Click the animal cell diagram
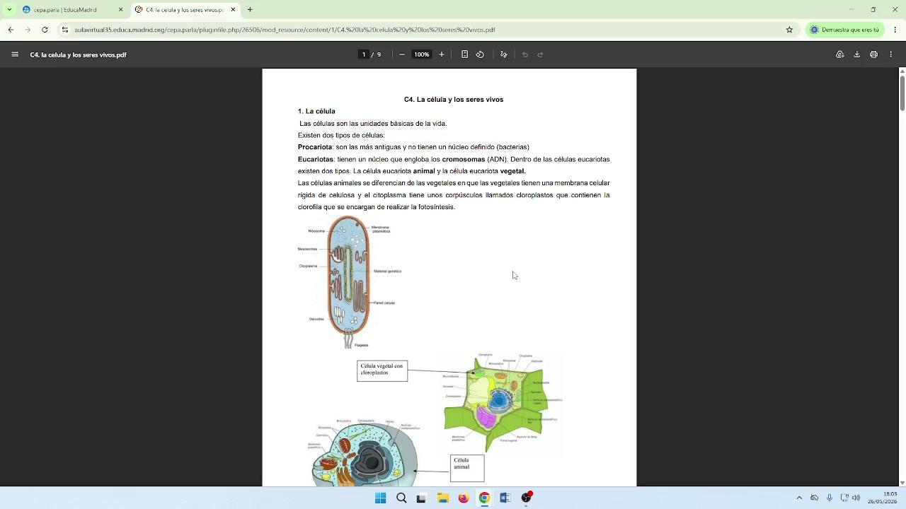Image resolution: width=906 pixels, height=509 pixels. pos(365,452)
